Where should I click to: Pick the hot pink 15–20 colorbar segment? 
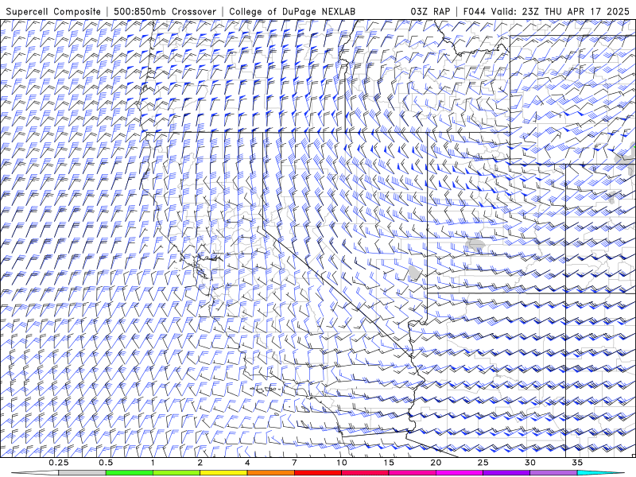[412, 473]
